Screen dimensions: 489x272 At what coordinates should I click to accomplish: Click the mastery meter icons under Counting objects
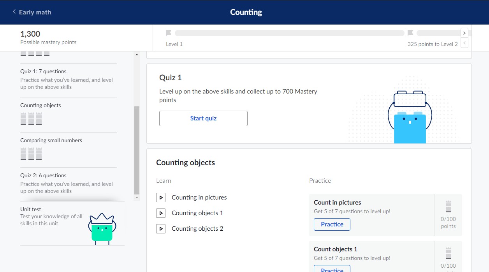coord(31,118)
